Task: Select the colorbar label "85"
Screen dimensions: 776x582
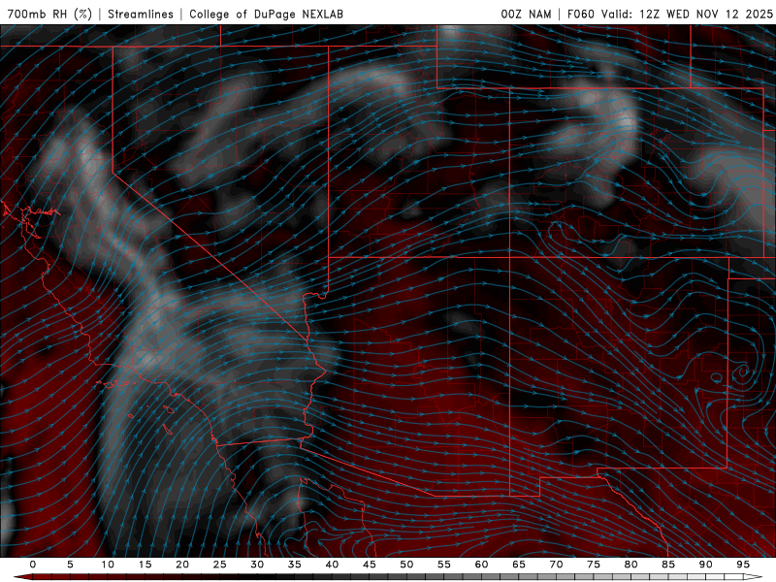Action: coord(668,565)
